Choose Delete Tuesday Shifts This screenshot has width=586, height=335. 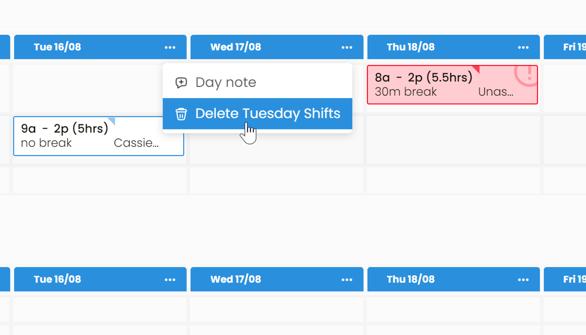pyautogui.click(x=268, y=114)
